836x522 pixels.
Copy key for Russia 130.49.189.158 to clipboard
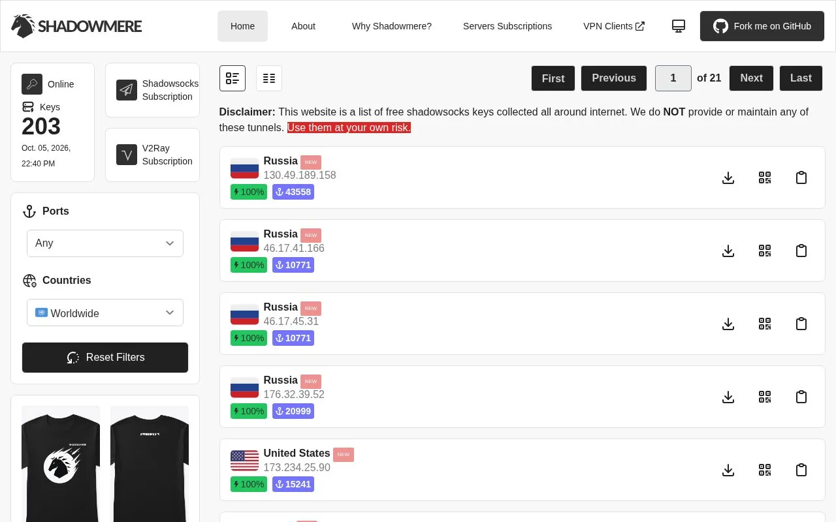pos(801,177)
